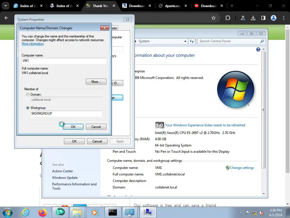Open Performance Information and Tools link
290x218 pixels.
point(74,186)
